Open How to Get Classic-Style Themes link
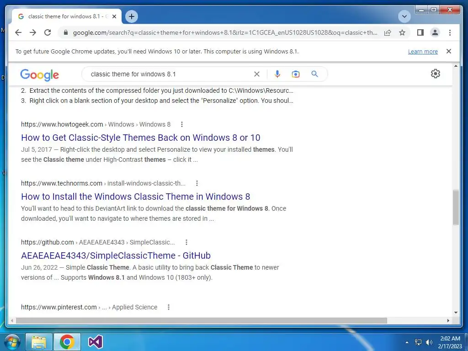 click(x=141, y=138)
